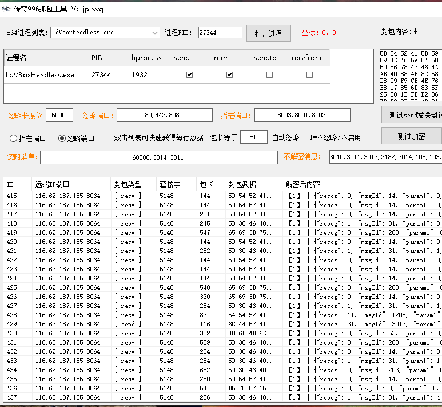Click packet data 48 6B 4D 6E cell
Screen dimensions: 442x407
click(x=252, y=333)
